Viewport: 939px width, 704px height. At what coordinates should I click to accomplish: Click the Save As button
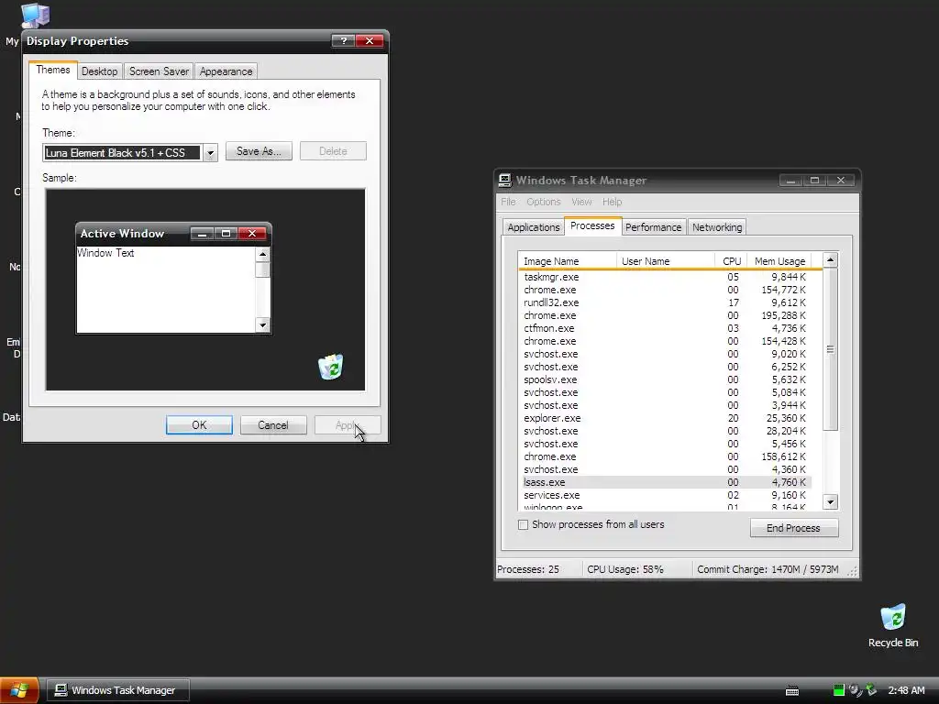(259, 151)
